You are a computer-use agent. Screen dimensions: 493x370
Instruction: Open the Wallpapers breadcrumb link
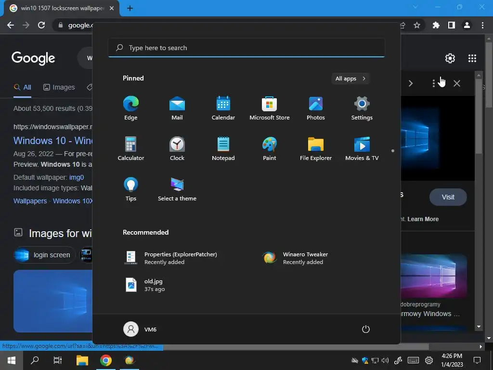30,201
